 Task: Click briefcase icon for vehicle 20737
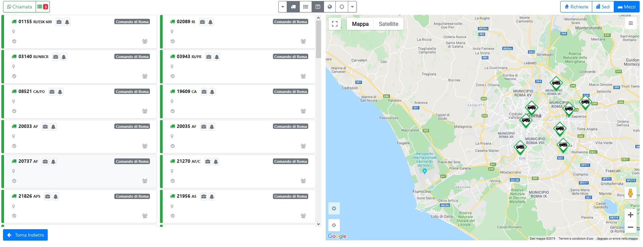(x=45, y=161)
